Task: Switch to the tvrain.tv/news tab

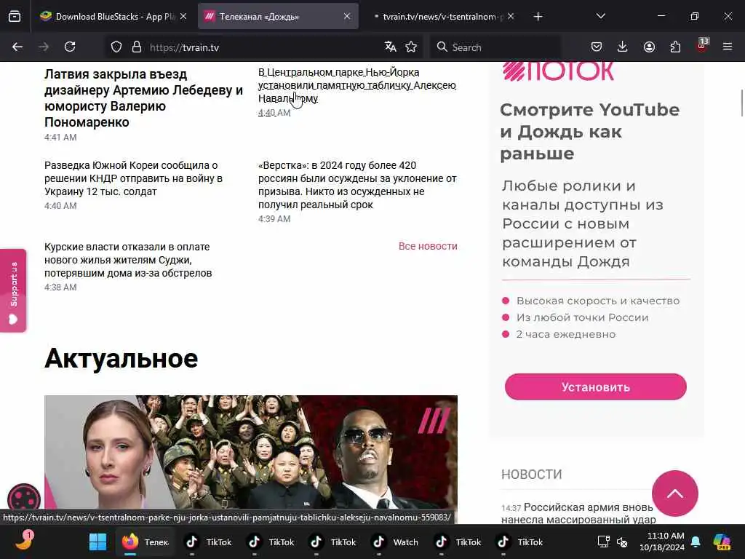Action: 442,17
